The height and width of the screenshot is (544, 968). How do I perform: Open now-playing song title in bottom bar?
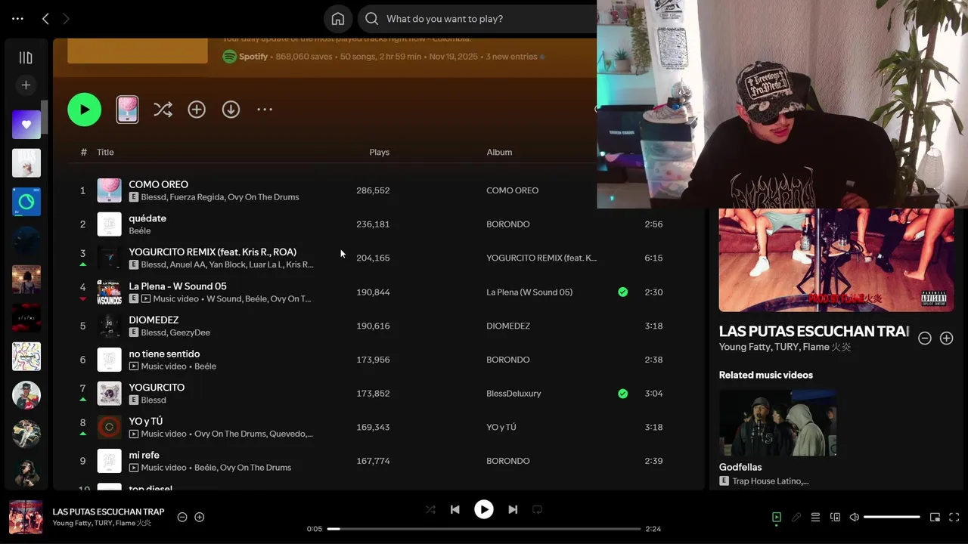[108, 512]
